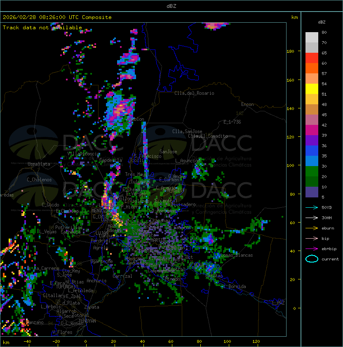Choose the magenta swatch above the 39 label
Image resolution: width=343 pixels, height=347 pixels.
pos(312,130)
